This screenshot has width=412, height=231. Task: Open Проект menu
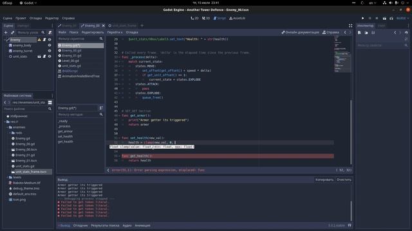tap(21, 19)
